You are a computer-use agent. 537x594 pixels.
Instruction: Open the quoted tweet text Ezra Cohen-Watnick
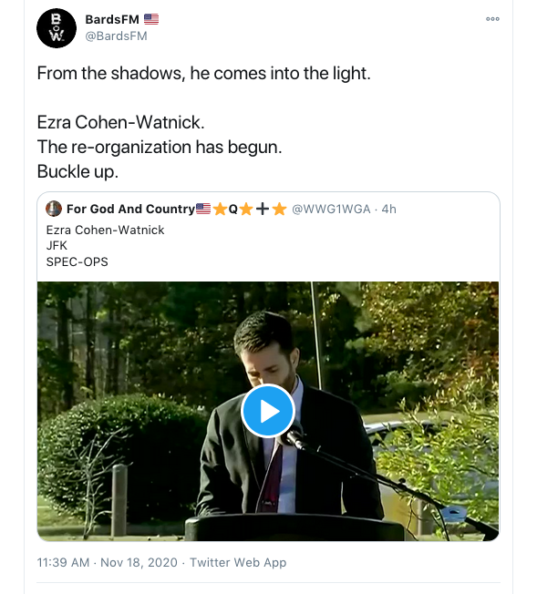point(105,230)
